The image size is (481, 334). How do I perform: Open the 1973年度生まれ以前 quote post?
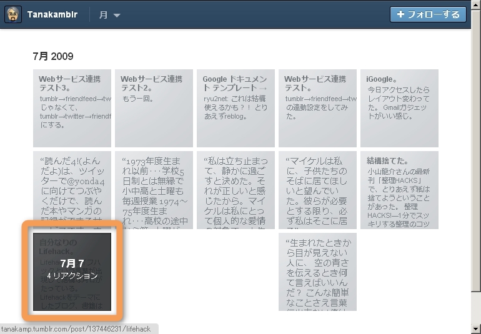click(x=154, y=189)
